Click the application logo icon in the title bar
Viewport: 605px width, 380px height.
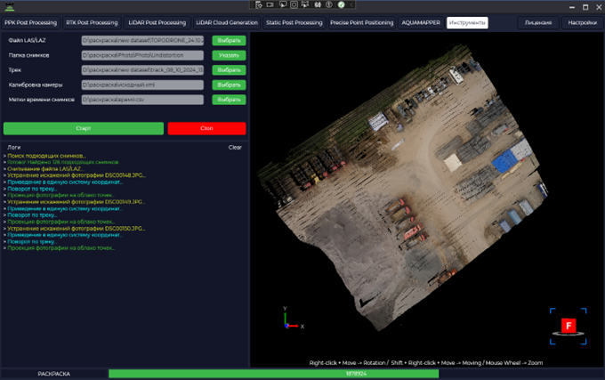9,6
